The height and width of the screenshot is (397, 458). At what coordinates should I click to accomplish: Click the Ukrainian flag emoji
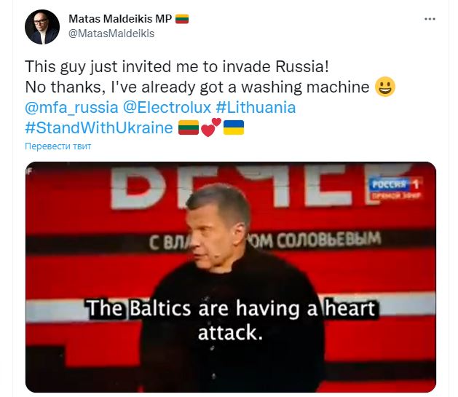[x=234, y=127]
